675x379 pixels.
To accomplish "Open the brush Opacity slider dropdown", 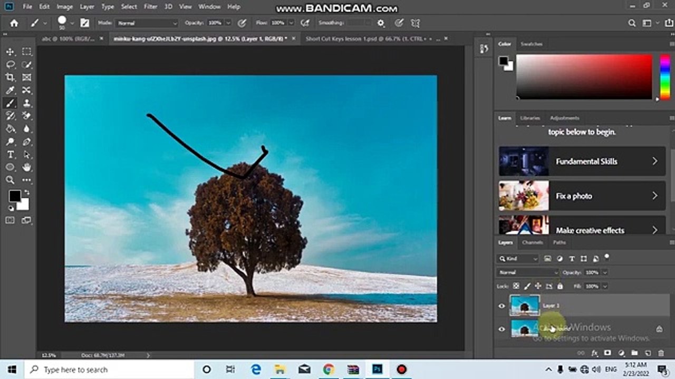I will point(228,23).
